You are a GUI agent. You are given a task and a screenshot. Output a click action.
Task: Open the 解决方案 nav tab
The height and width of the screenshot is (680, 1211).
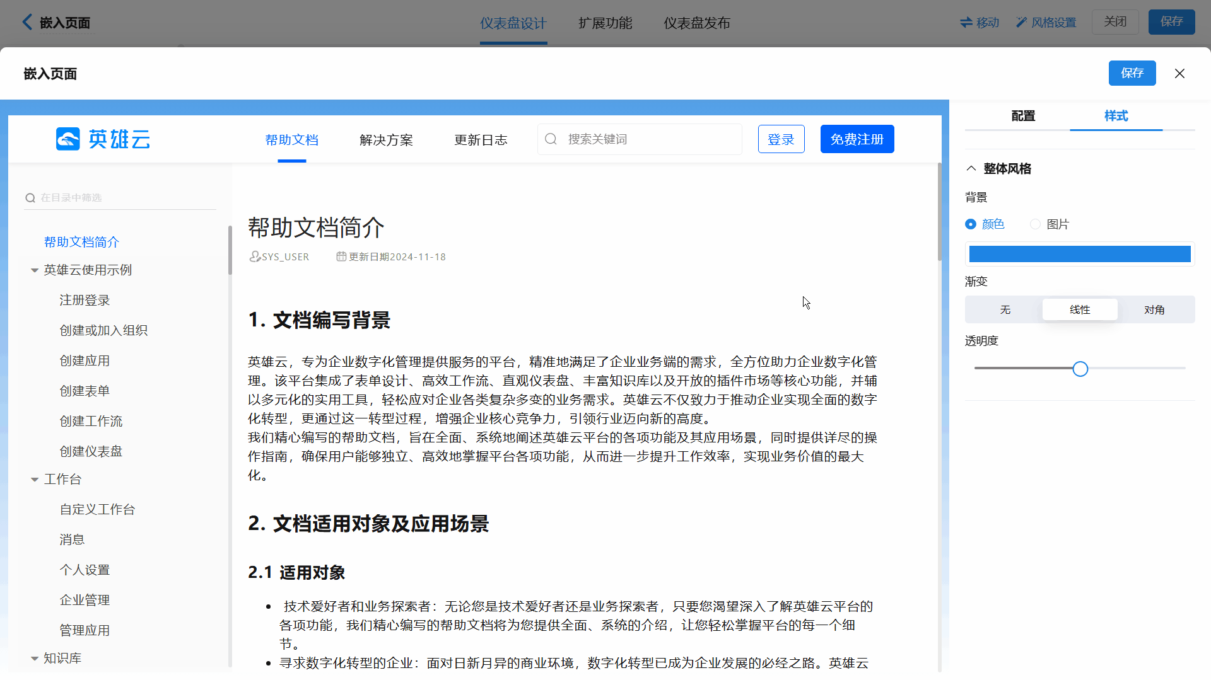tap(386, 139)
